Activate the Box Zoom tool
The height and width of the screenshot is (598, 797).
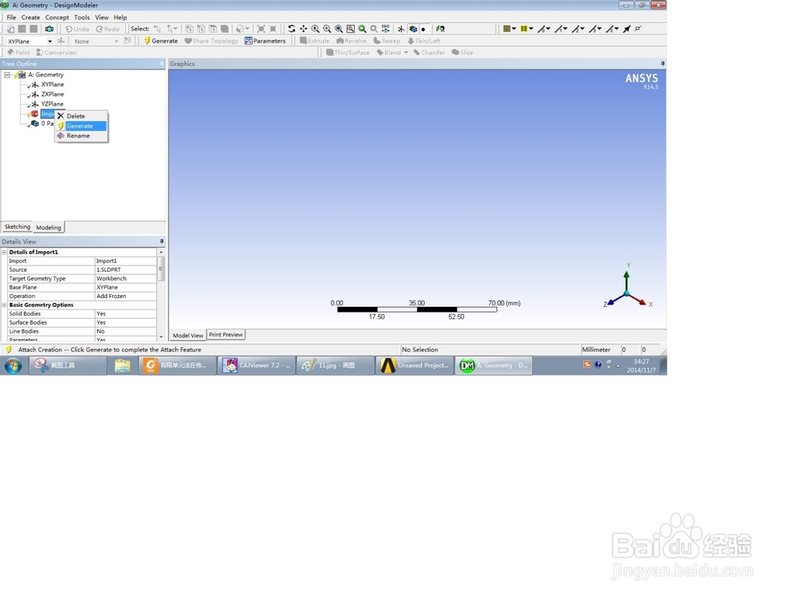click(x=327, y=29)
